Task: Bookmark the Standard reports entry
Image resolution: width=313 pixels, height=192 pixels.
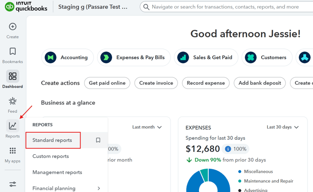Action: coord(98,140)
